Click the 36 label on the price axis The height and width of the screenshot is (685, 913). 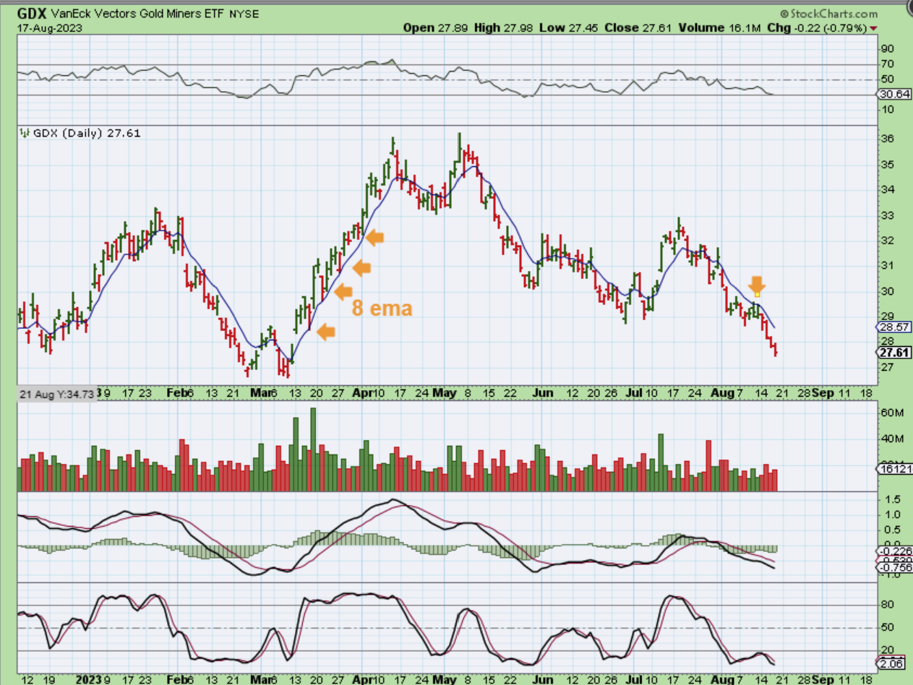tap(886, 139)
